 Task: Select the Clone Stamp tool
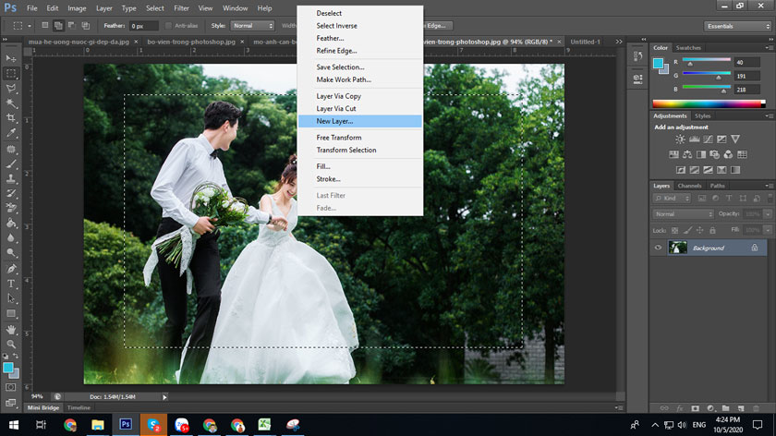coord(11,178)
